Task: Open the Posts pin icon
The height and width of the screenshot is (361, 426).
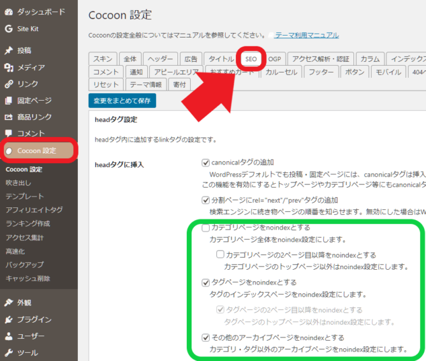Action: coord(9,50)
